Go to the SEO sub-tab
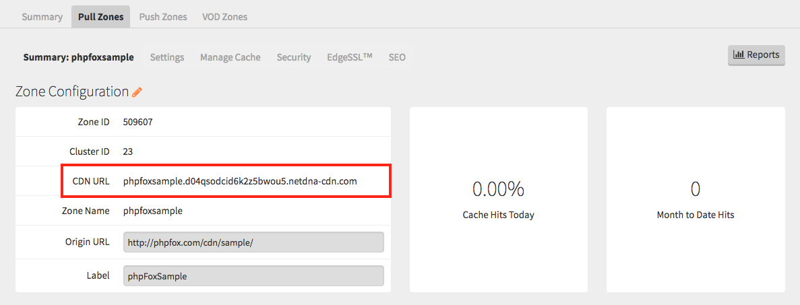Image resolution: width=800 pixels, height=305 pixels. (x=397, y=57)
